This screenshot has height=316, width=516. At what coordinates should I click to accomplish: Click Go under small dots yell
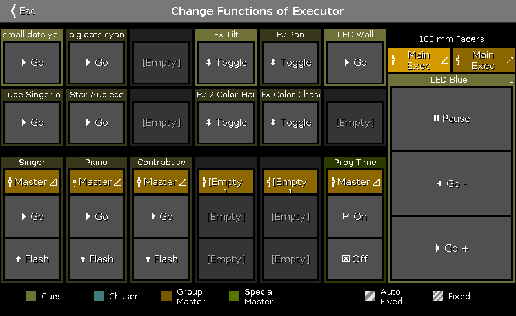point(32,62)
